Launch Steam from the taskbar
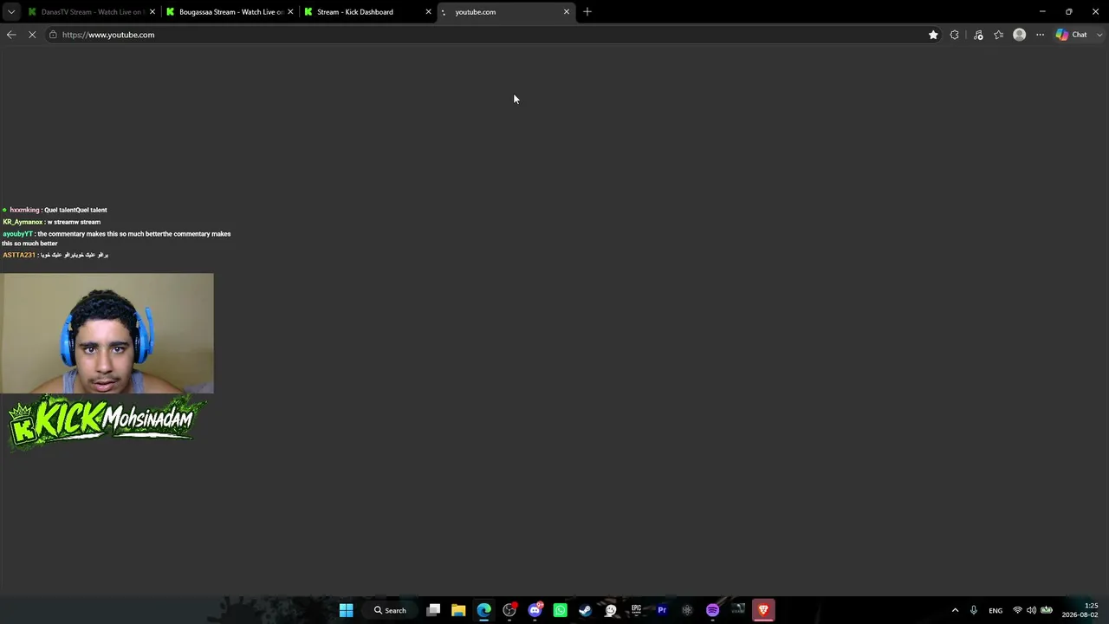This screenshot has height=624, width=1109. [585, 610]
